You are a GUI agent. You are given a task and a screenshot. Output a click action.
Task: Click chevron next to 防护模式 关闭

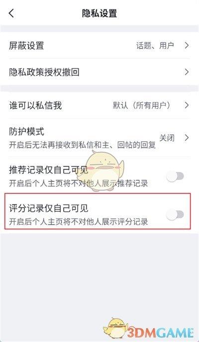coord(187,138)
